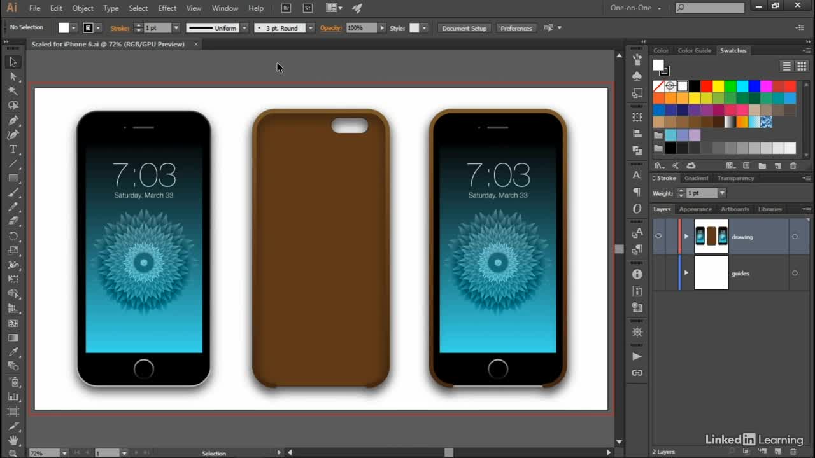
Task: Select the Lasso tool
Action: pyautogui.click(x=13, y=106)
